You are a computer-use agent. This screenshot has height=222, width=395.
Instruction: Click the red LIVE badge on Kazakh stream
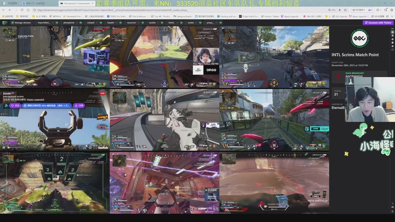pos(102,93)
